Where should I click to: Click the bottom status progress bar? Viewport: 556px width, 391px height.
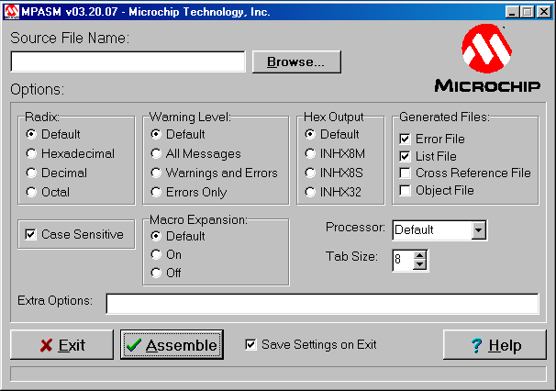pyautogui.click(x=278, y=374)
